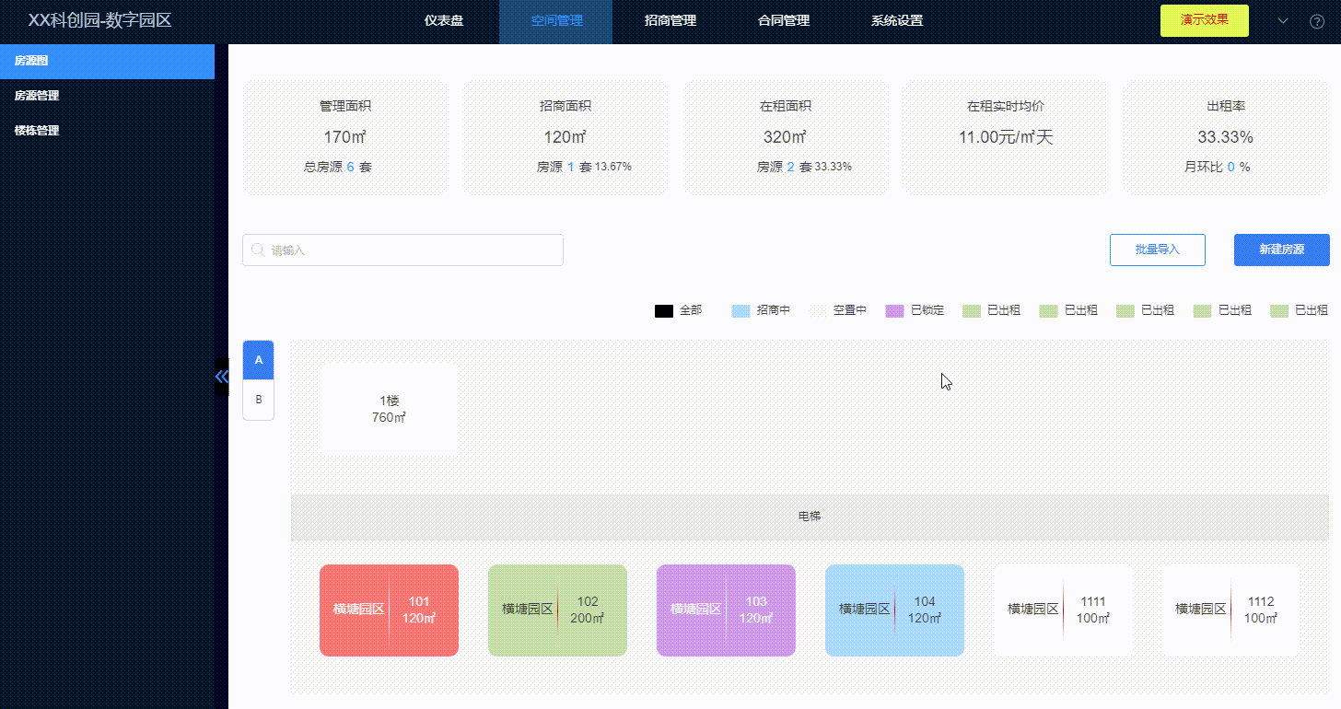Click the magnifier icon in the search box
Image resolution: width=1341 pixels, height=709 pixels.
(258, 250)
